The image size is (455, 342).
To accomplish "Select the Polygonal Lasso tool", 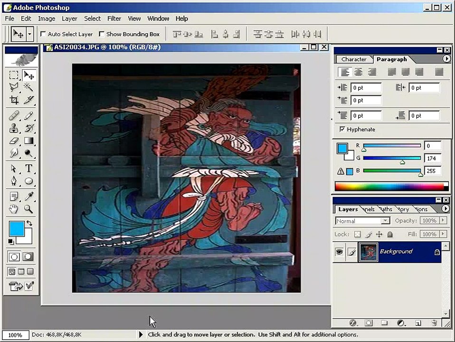I will click(14, 87).
